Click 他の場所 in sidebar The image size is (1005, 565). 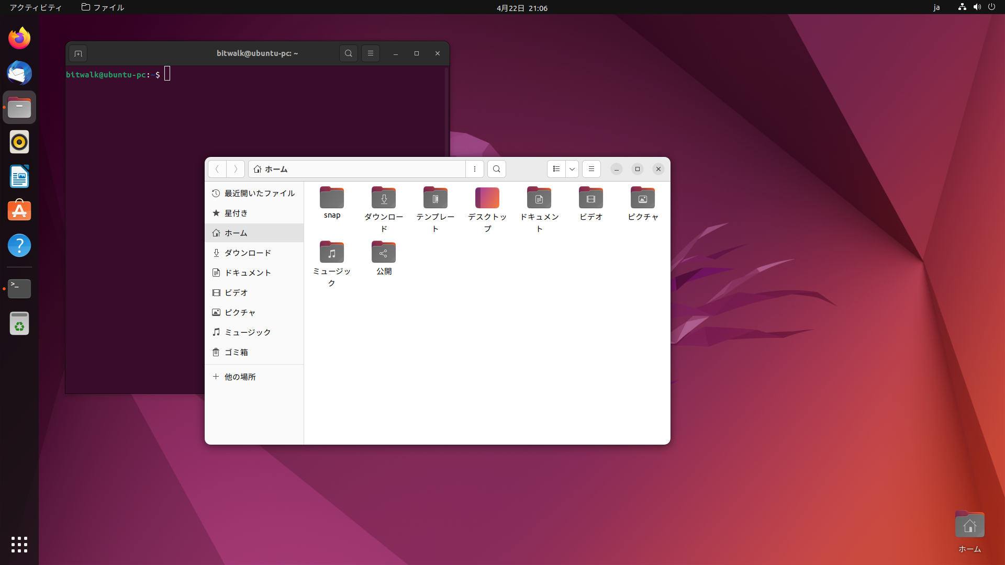pos(240,377)
